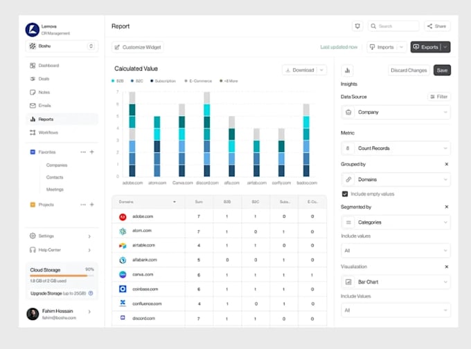471x349 pixels.
Task: Click the Save button
Action: coord(442,70)
